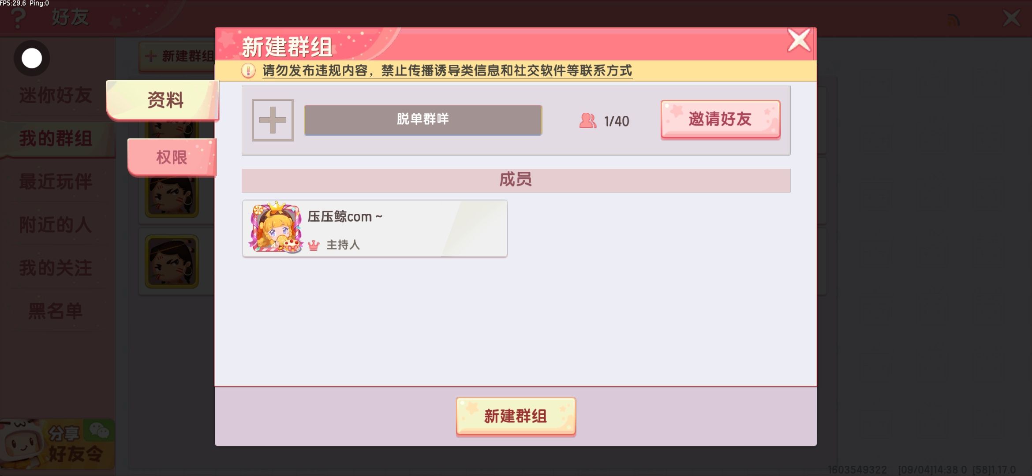1032x476 pixels.
Task: Open 附近的人 in the sidebar
Action: point(56,225)
